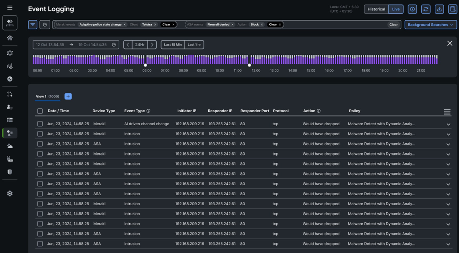Open the settings gear in the sidebar
Image resolution: width=459 pixels, height=253 pixels.
click(10, 194)
